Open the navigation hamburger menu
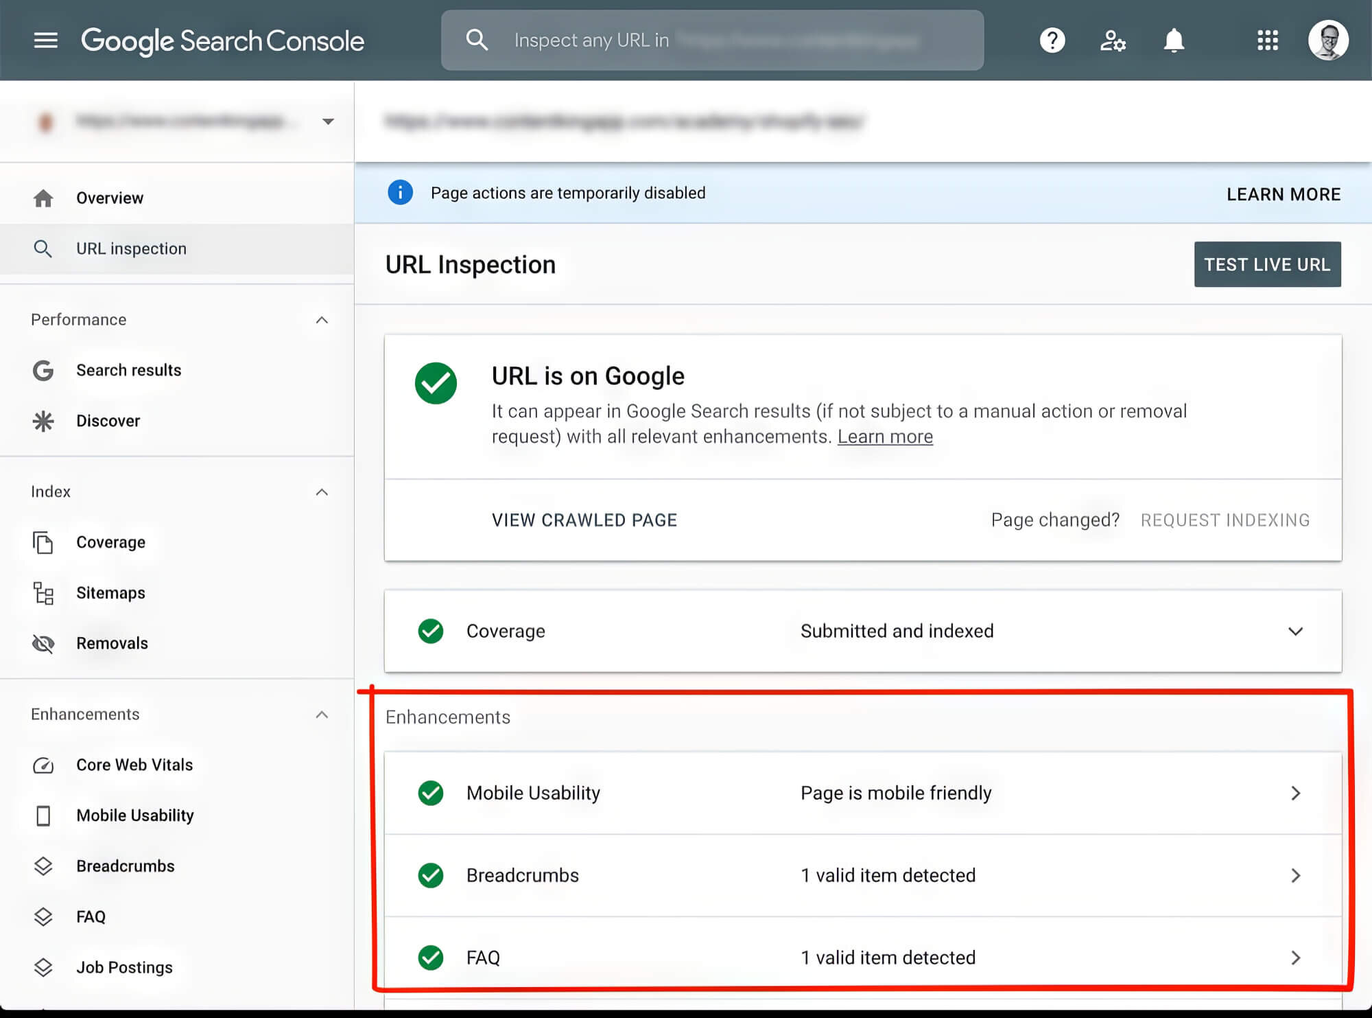 coord(46,41)
